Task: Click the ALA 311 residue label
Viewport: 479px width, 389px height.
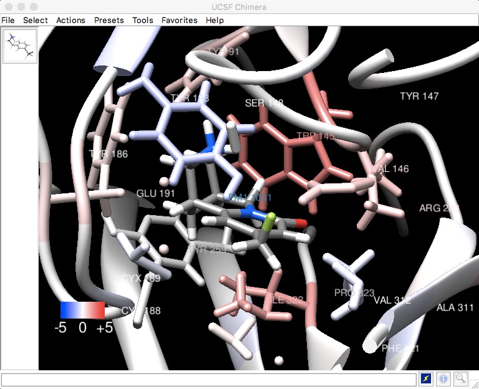Action: coord(455,307)
